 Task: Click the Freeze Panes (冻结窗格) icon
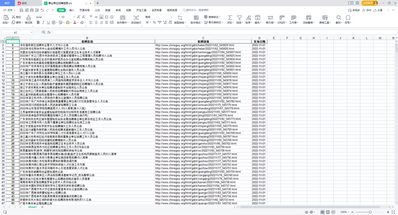pos(308,17)
